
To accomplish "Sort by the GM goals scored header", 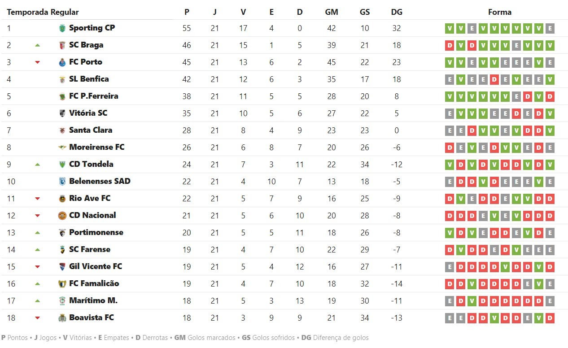I will [x=332, y=12].
